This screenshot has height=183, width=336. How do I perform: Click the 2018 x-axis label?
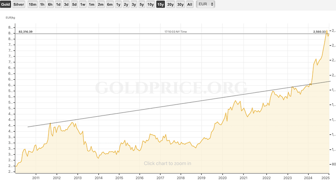[181, 178]
